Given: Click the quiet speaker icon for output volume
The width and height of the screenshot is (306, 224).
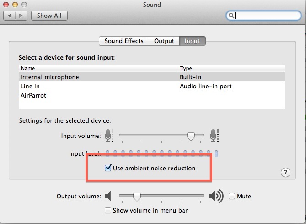Looking at the screenshot, I should click(108, 196).
